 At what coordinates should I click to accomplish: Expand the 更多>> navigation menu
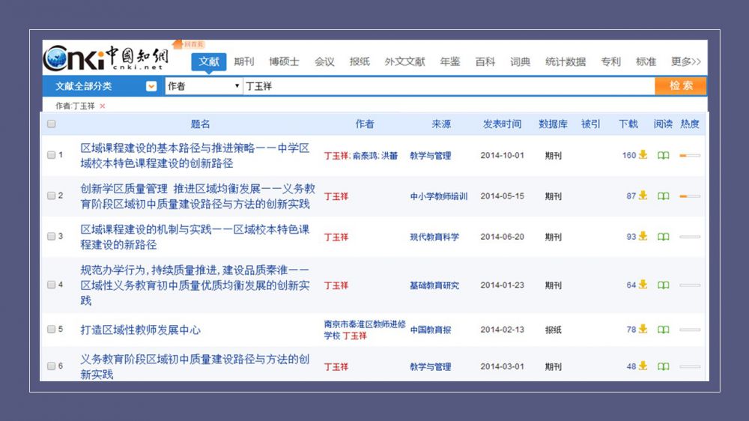685,61
